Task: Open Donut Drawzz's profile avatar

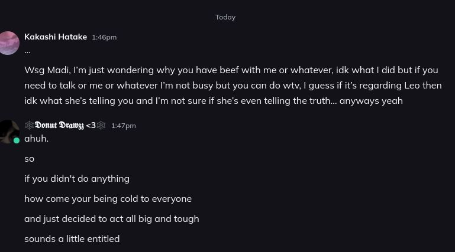Action: pos(9,131)
